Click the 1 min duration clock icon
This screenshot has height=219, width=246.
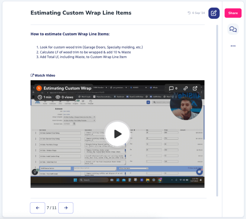pyautogui.click(x=40, y=97)
